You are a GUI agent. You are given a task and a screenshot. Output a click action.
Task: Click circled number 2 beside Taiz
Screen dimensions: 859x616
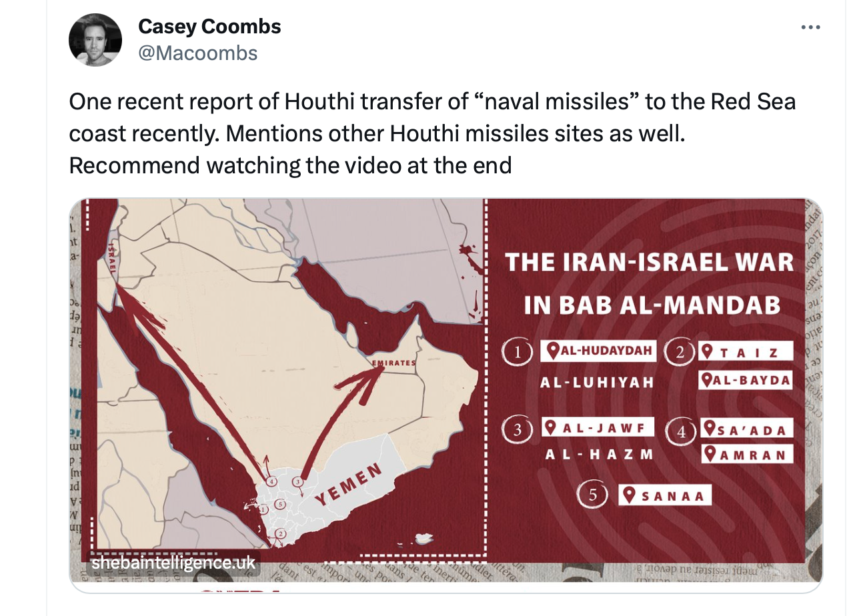pyautogui.click(x=680, y=352)
